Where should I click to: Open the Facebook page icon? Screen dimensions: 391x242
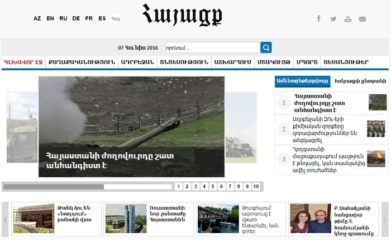pyautogui.click(x=319, y=18)
